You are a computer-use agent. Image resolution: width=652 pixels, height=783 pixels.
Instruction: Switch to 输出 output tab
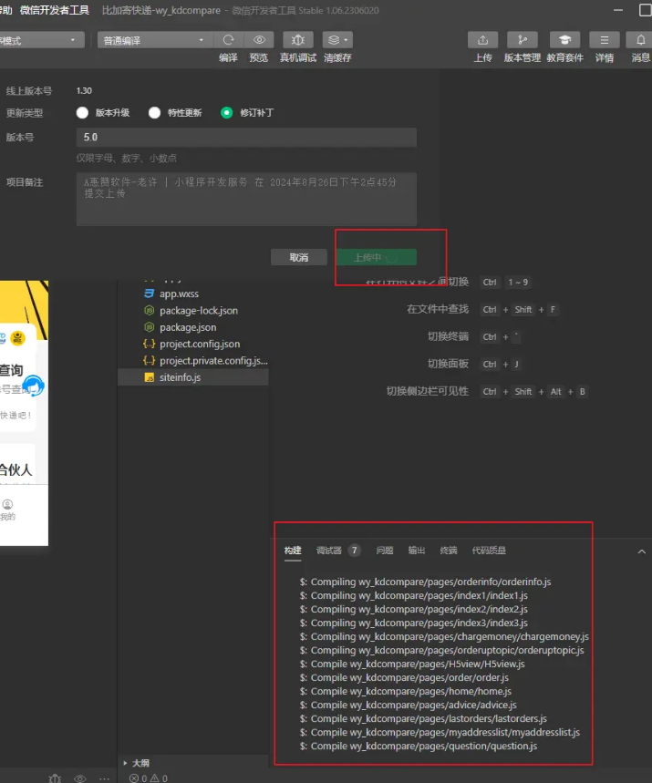pyautogui.click(x=417, y=551)
